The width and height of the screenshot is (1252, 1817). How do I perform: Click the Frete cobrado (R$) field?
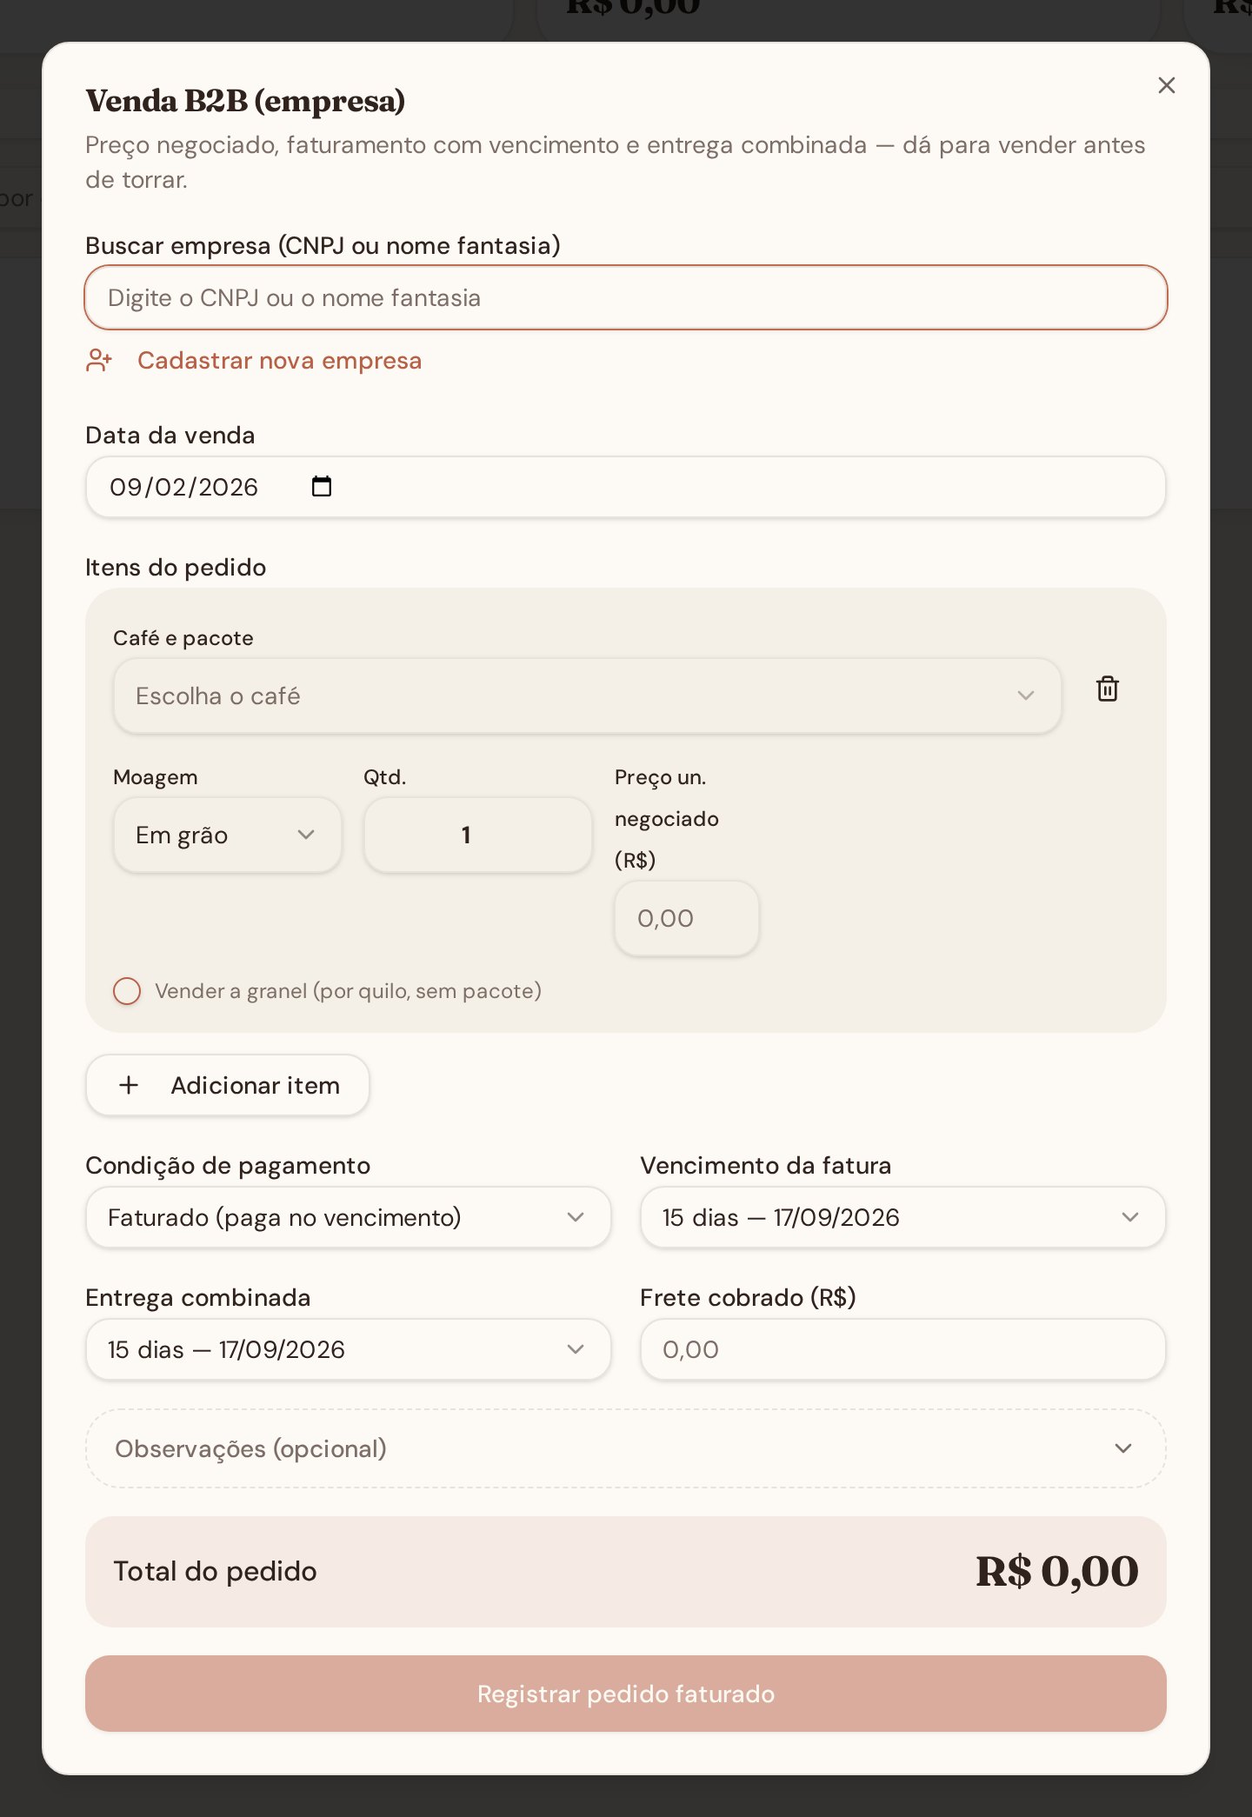pos(902,1349)
